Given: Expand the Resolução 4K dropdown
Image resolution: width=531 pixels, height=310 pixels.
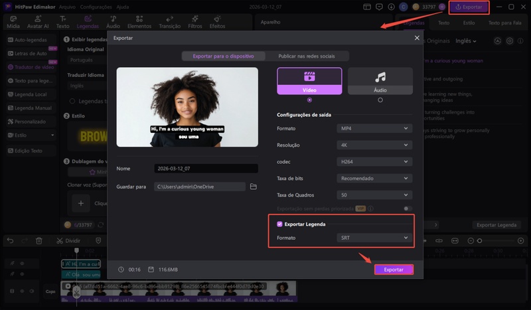Looking at the screenshot, I should pyautogui.click(x=374, y=144).
